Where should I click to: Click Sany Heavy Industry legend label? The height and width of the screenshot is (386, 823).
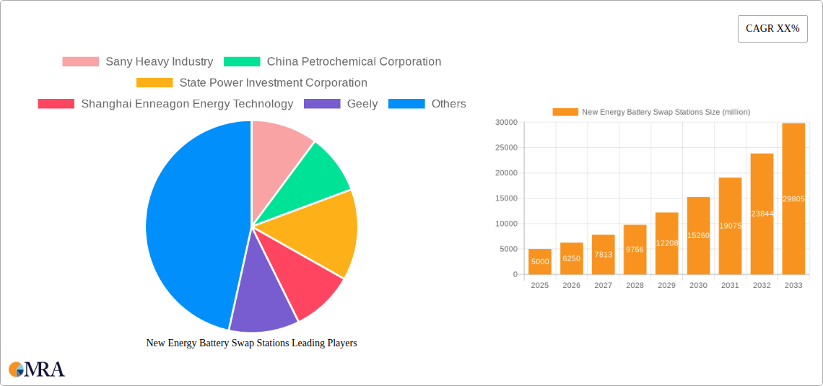159,61
